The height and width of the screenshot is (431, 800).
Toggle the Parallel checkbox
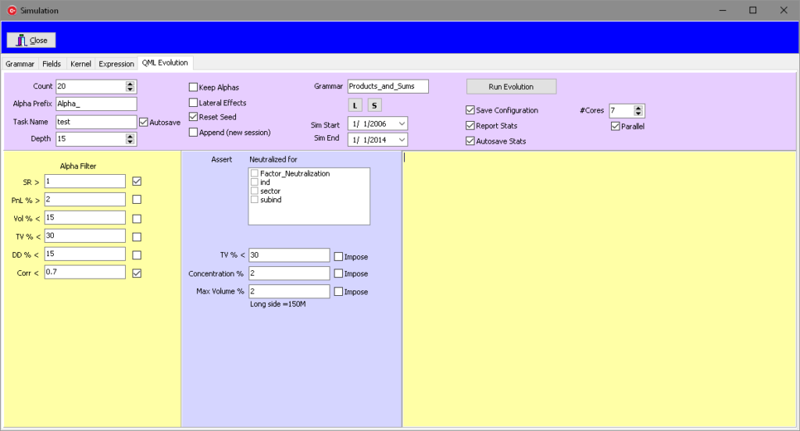pos(616,126)
